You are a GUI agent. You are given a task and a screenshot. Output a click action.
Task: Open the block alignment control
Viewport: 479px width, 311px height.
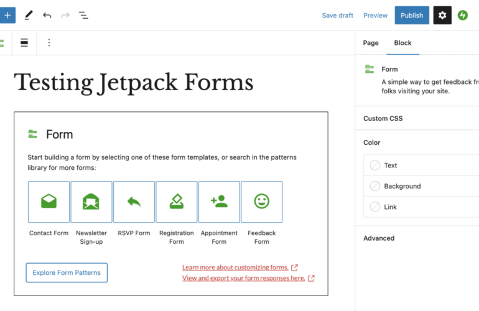[x=24, y=43]
